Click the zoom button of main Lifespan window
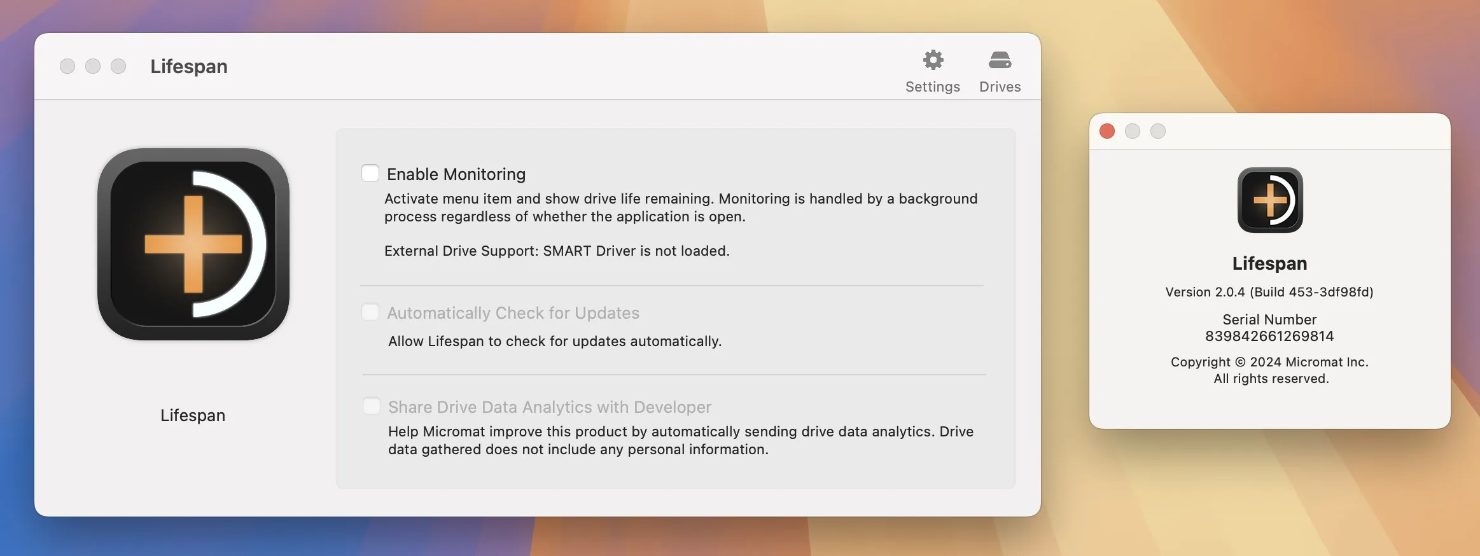Viewport: 1480px width, 556px height. point(118,66)
